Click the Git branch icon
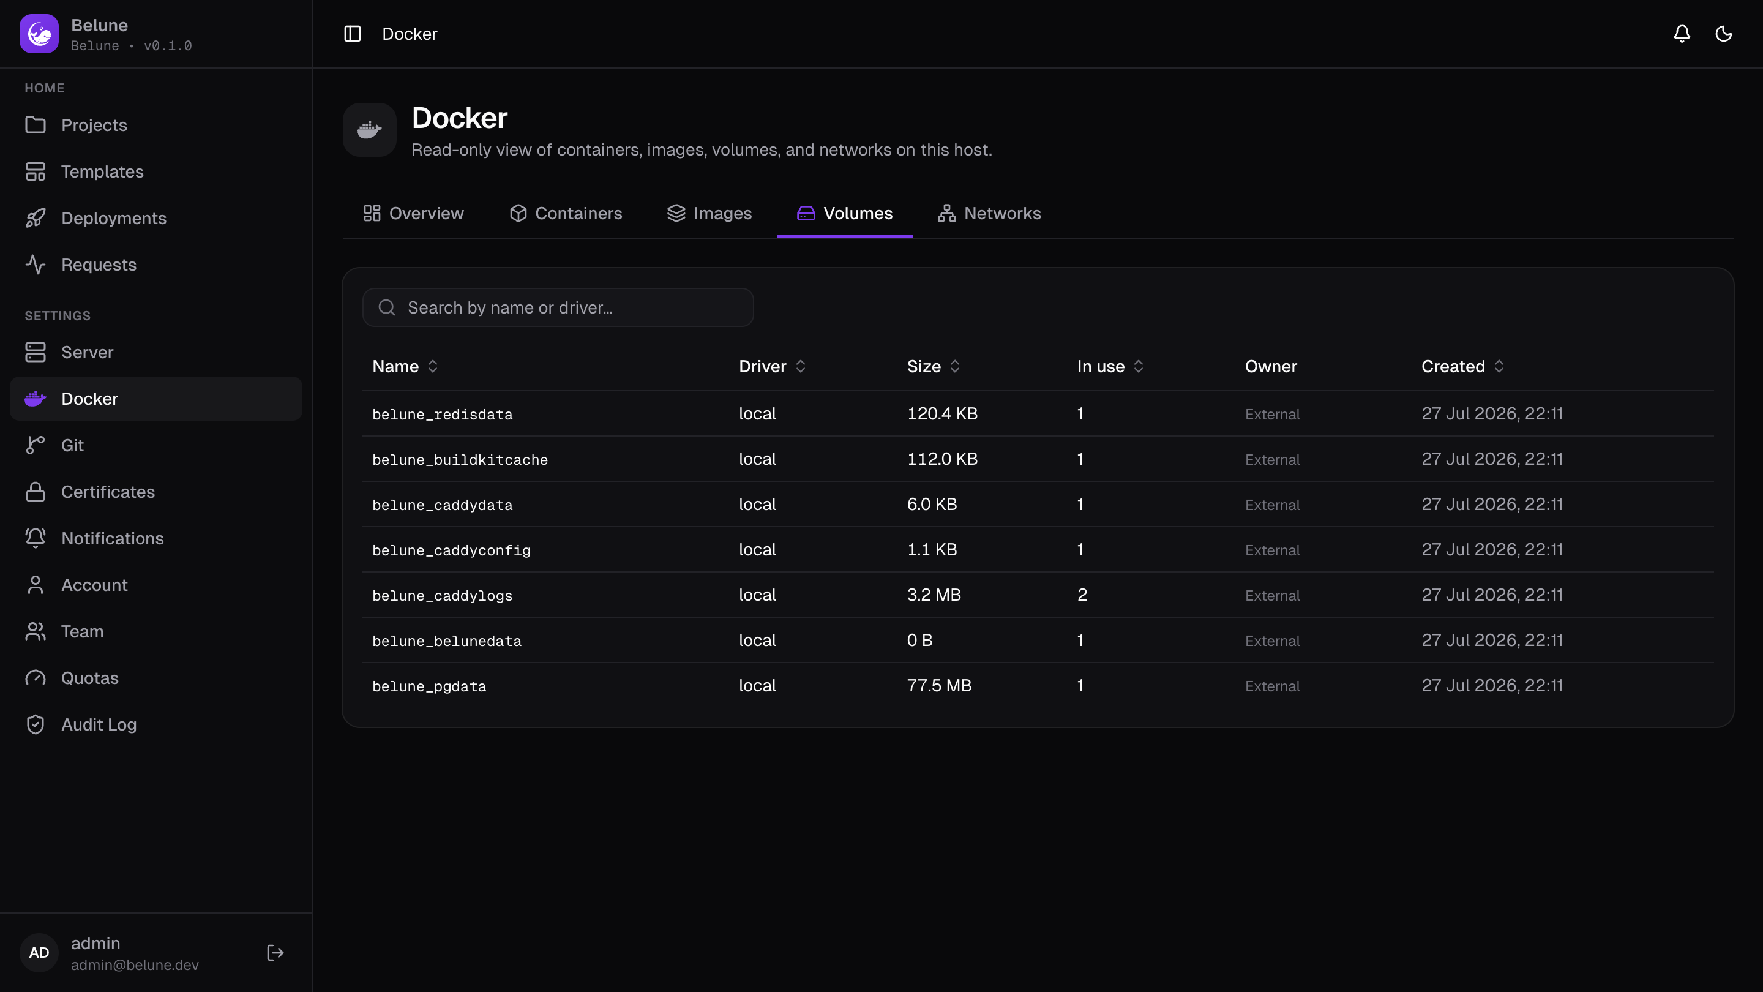1763x992 pixels. point(36,445)
